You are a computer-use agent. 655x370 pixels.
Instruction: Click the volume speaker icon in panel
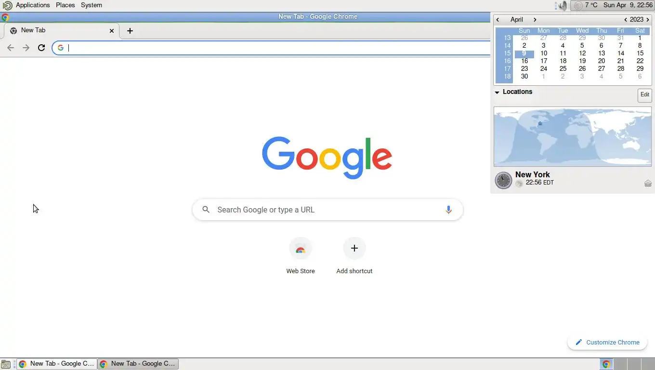click(x=562, y=6)
